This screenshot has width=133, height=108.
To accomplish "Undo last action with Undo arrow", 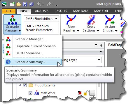I will point(39,4).
